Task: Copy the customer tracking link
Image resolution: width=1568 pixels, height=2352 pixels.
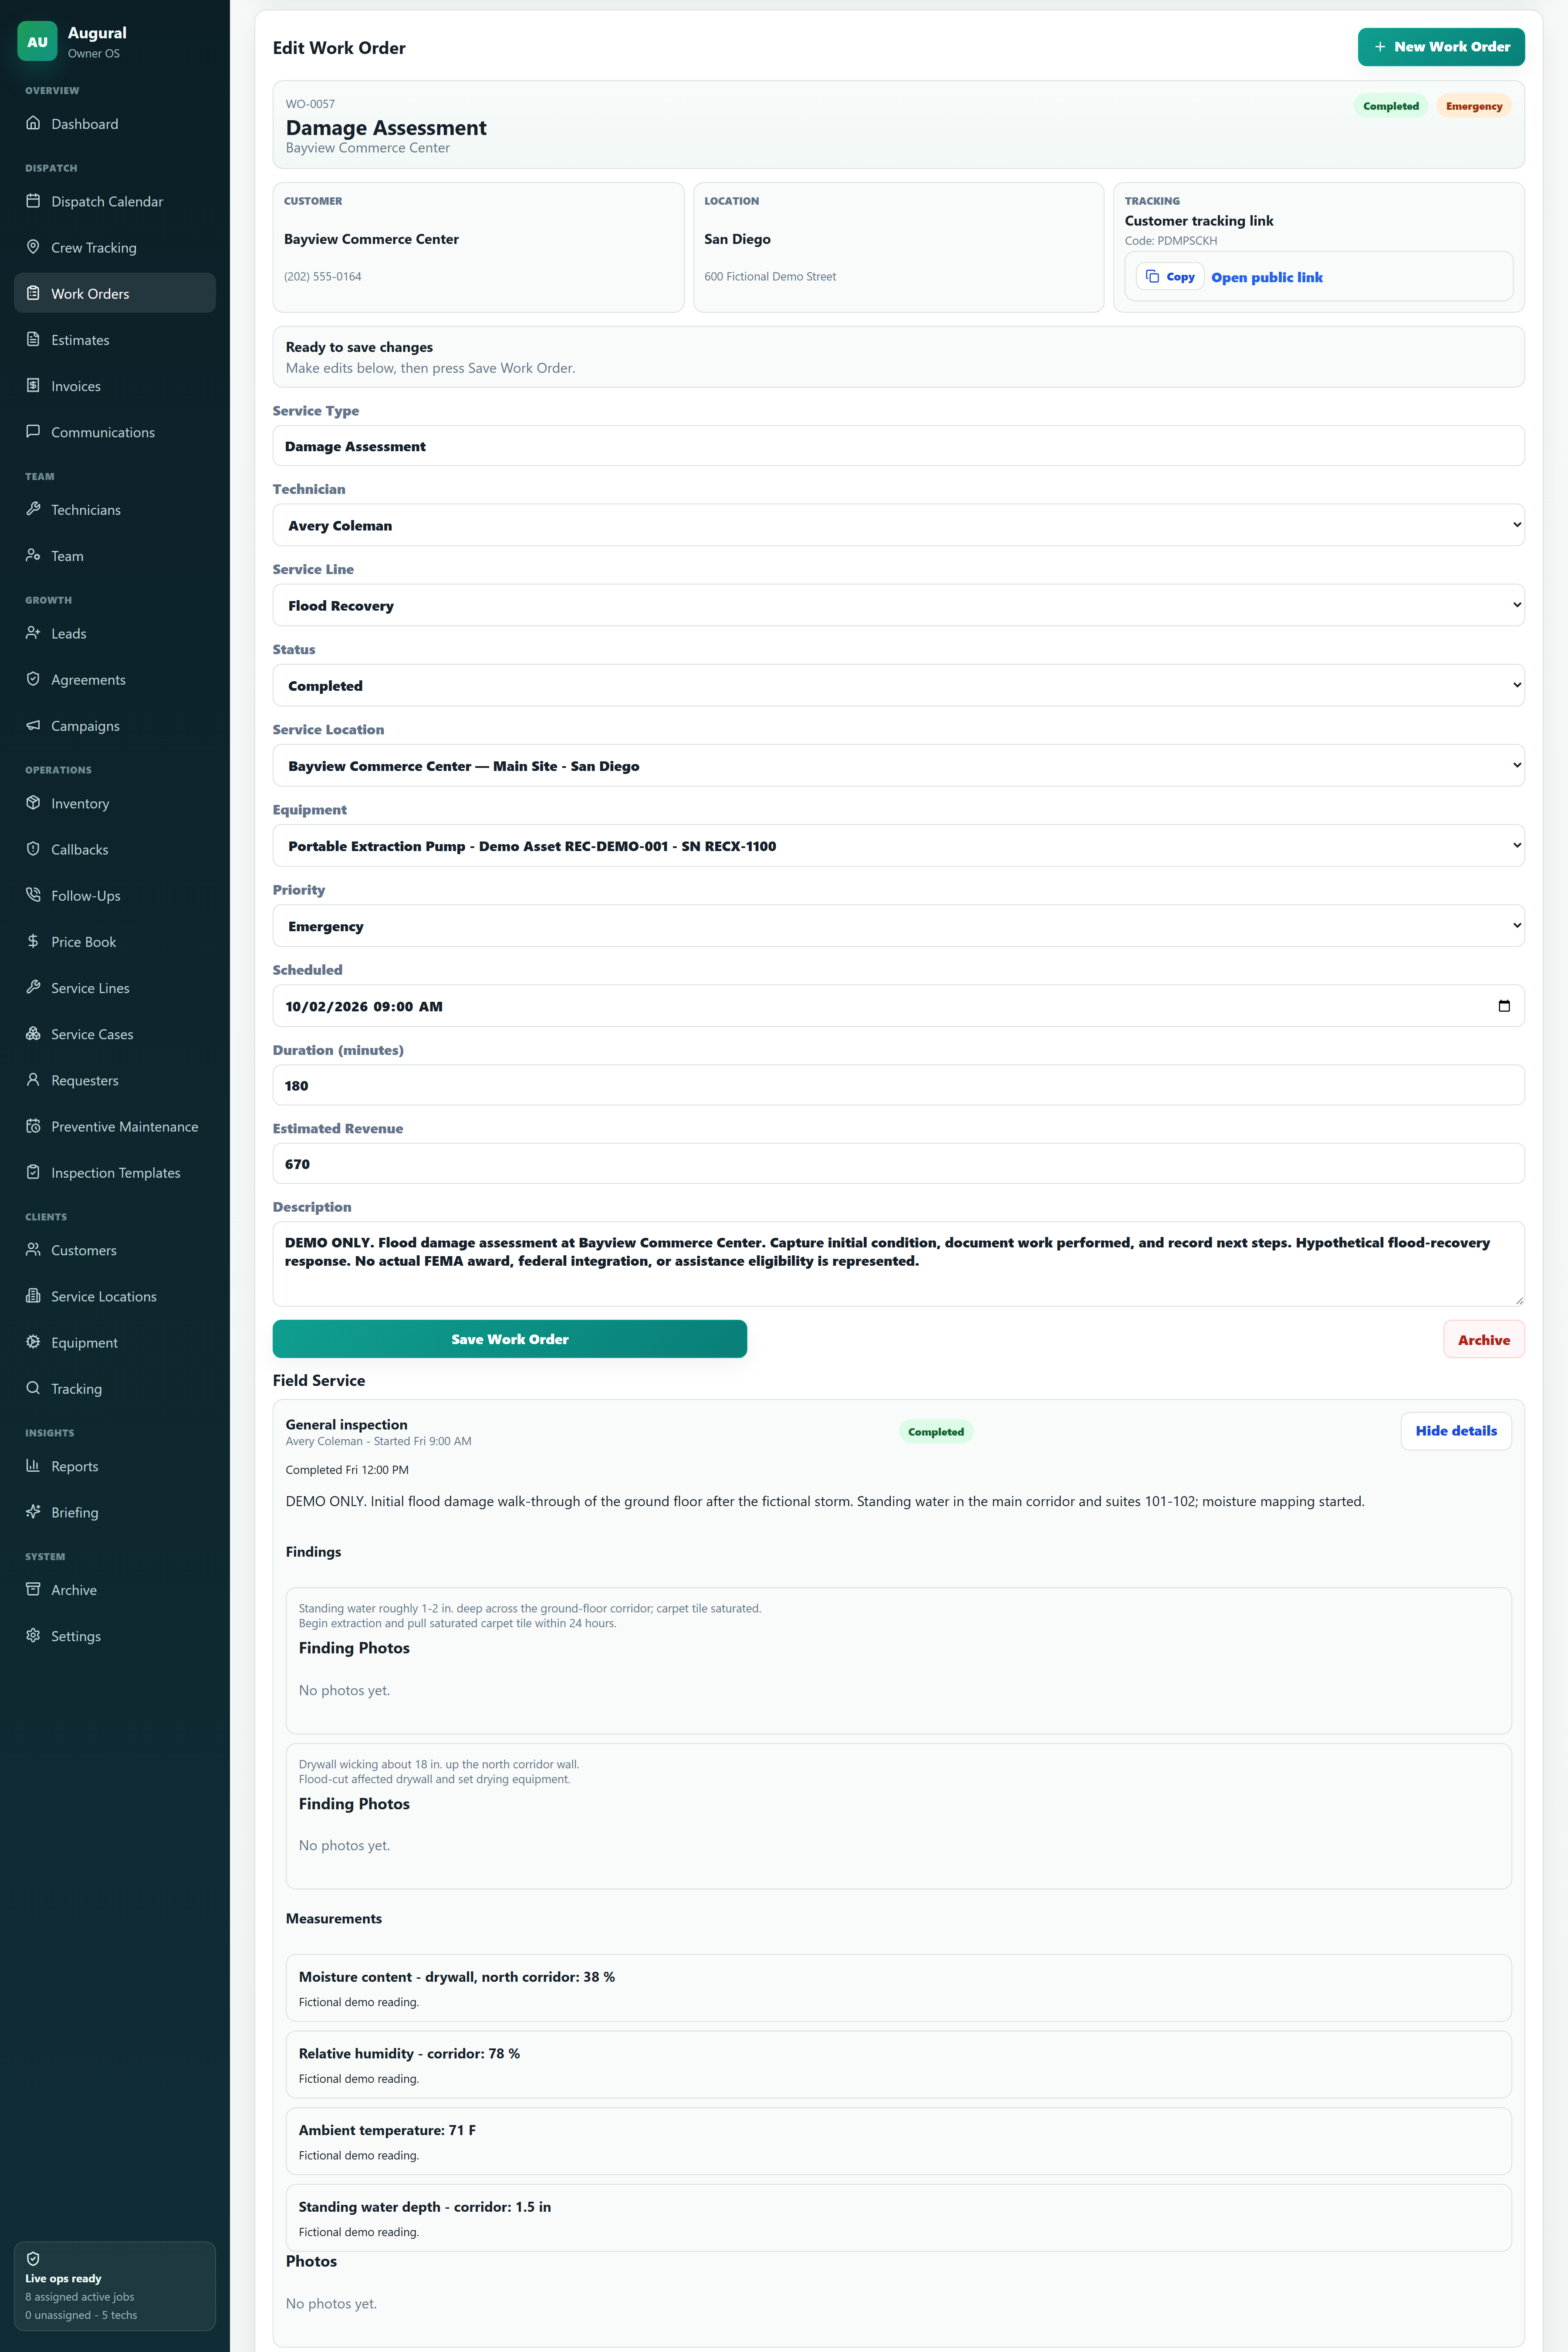Action: [x=1170, y=277]
